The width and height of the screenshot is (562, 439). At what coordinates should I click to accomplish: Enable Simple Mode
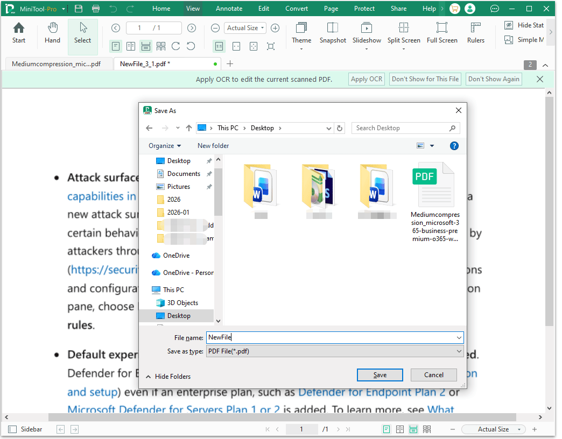pos(523,40)
